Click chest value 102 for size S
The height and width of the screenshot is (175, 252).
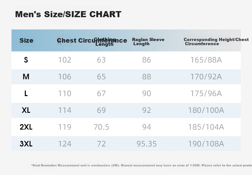coord(65,60)
